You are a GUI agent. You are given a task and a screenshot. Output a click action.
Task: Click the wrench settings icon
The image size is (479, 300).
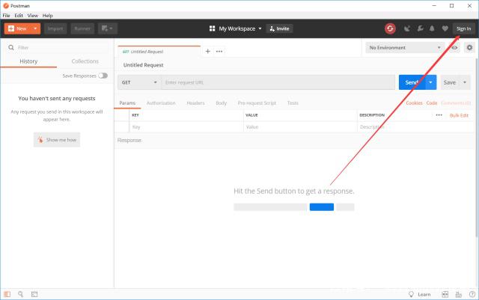click(419, 28)
